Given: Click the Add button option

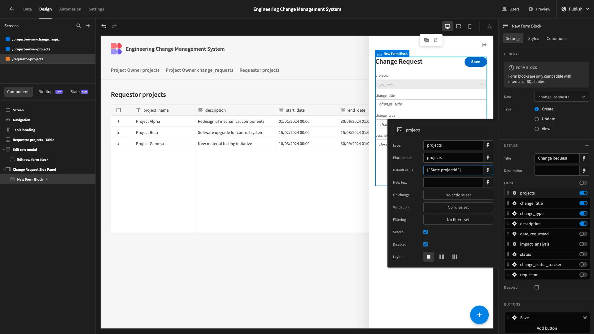Looking at the screenshot, I should pos(547,328).
